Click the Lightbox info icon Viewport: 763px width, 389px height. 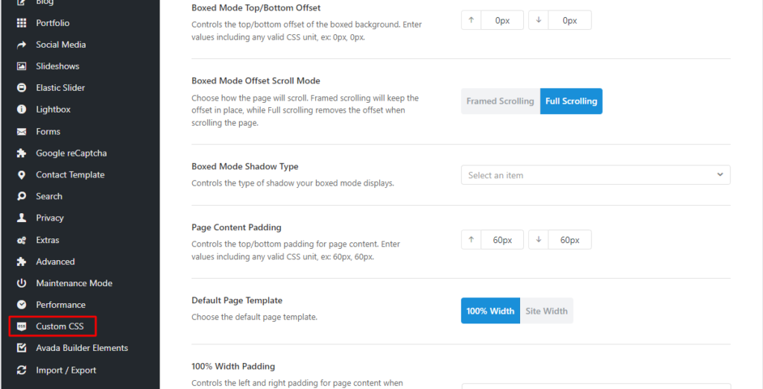22,110
